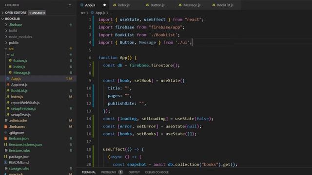Click the Firebase icon beside .firebaserc
The image size is (312, 175).
point(6,126)
